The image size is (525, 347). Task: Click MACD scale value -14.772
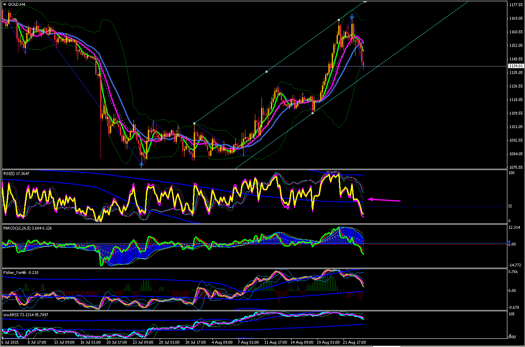[514, 265]
